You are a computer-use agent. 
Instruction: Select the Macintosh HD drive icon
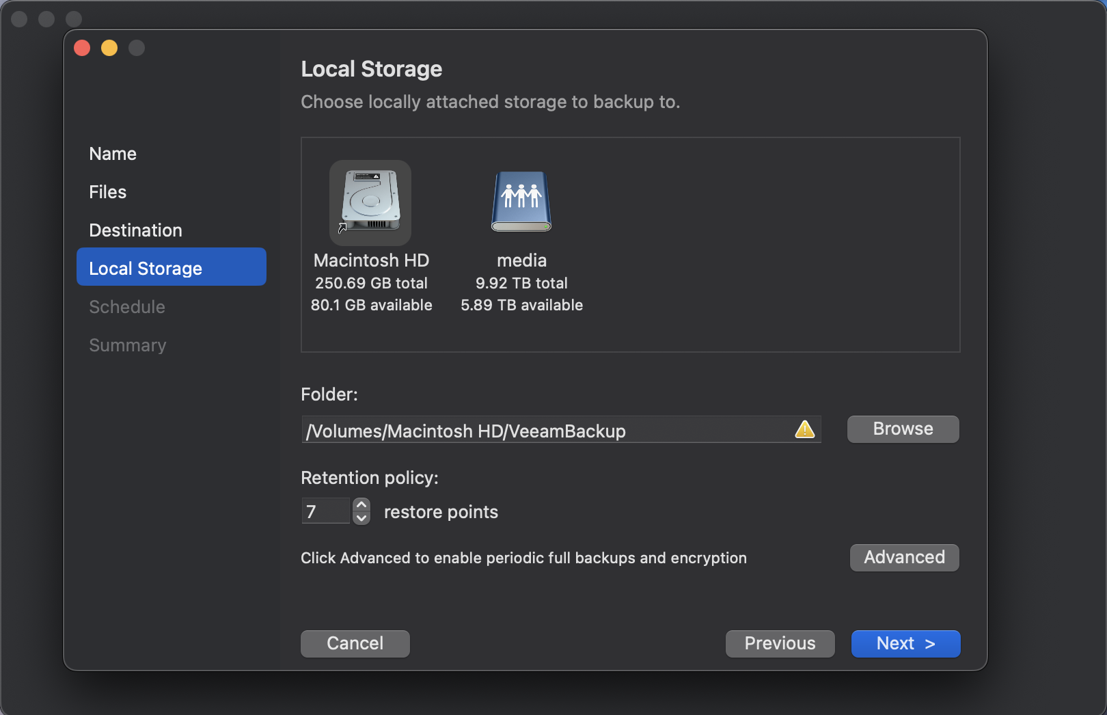click(x=370, y=202)
